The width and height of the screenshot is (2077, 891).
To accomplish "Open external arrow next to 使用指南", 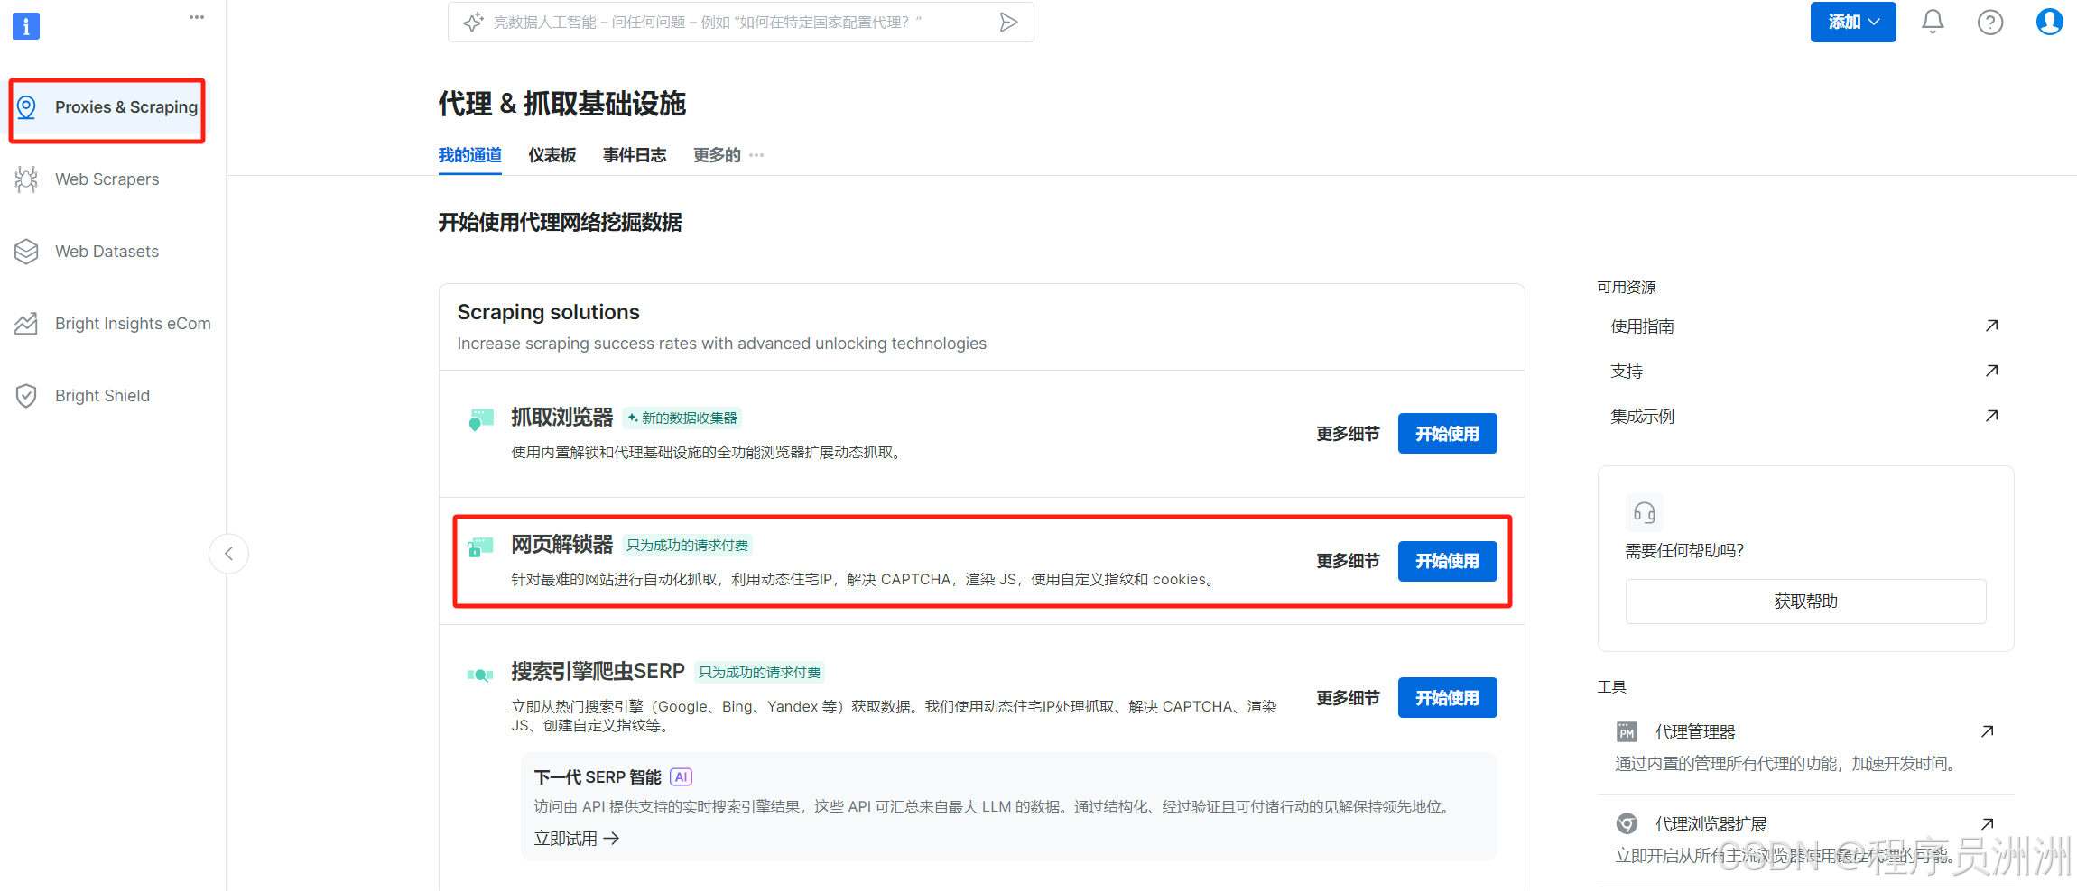I will pos(1991,326).
